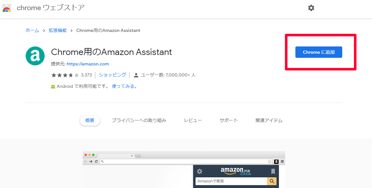This screenshot has height=188, width=372.
Task: Click the ユーザー数: 7,000,000+ 人 text
Action: (168, 75)
